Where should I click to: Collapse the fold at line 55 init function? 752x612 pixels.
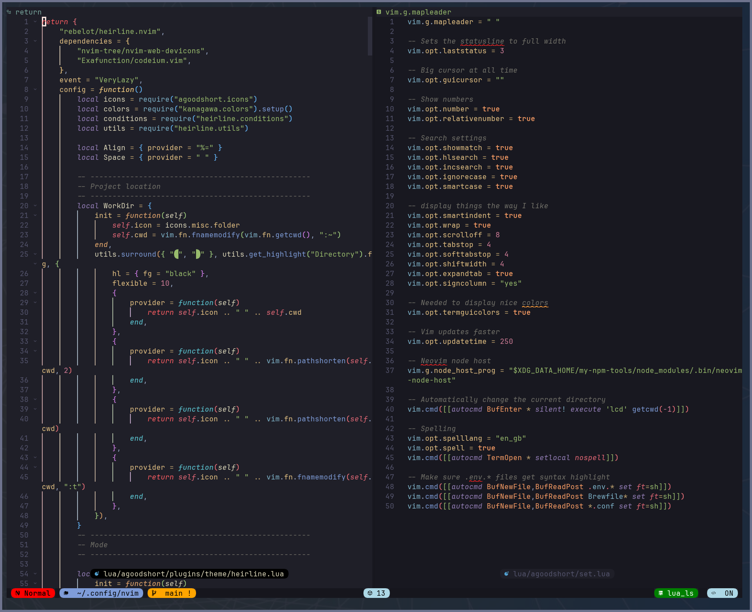tap(35, 583)
